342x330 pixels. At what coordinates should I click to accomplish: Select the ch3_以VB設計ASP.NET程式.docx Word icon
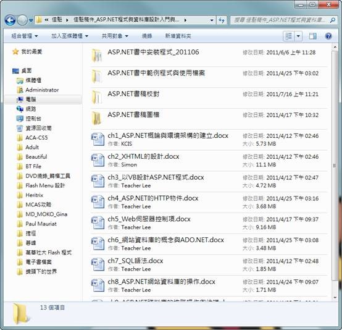click(98, 181)
